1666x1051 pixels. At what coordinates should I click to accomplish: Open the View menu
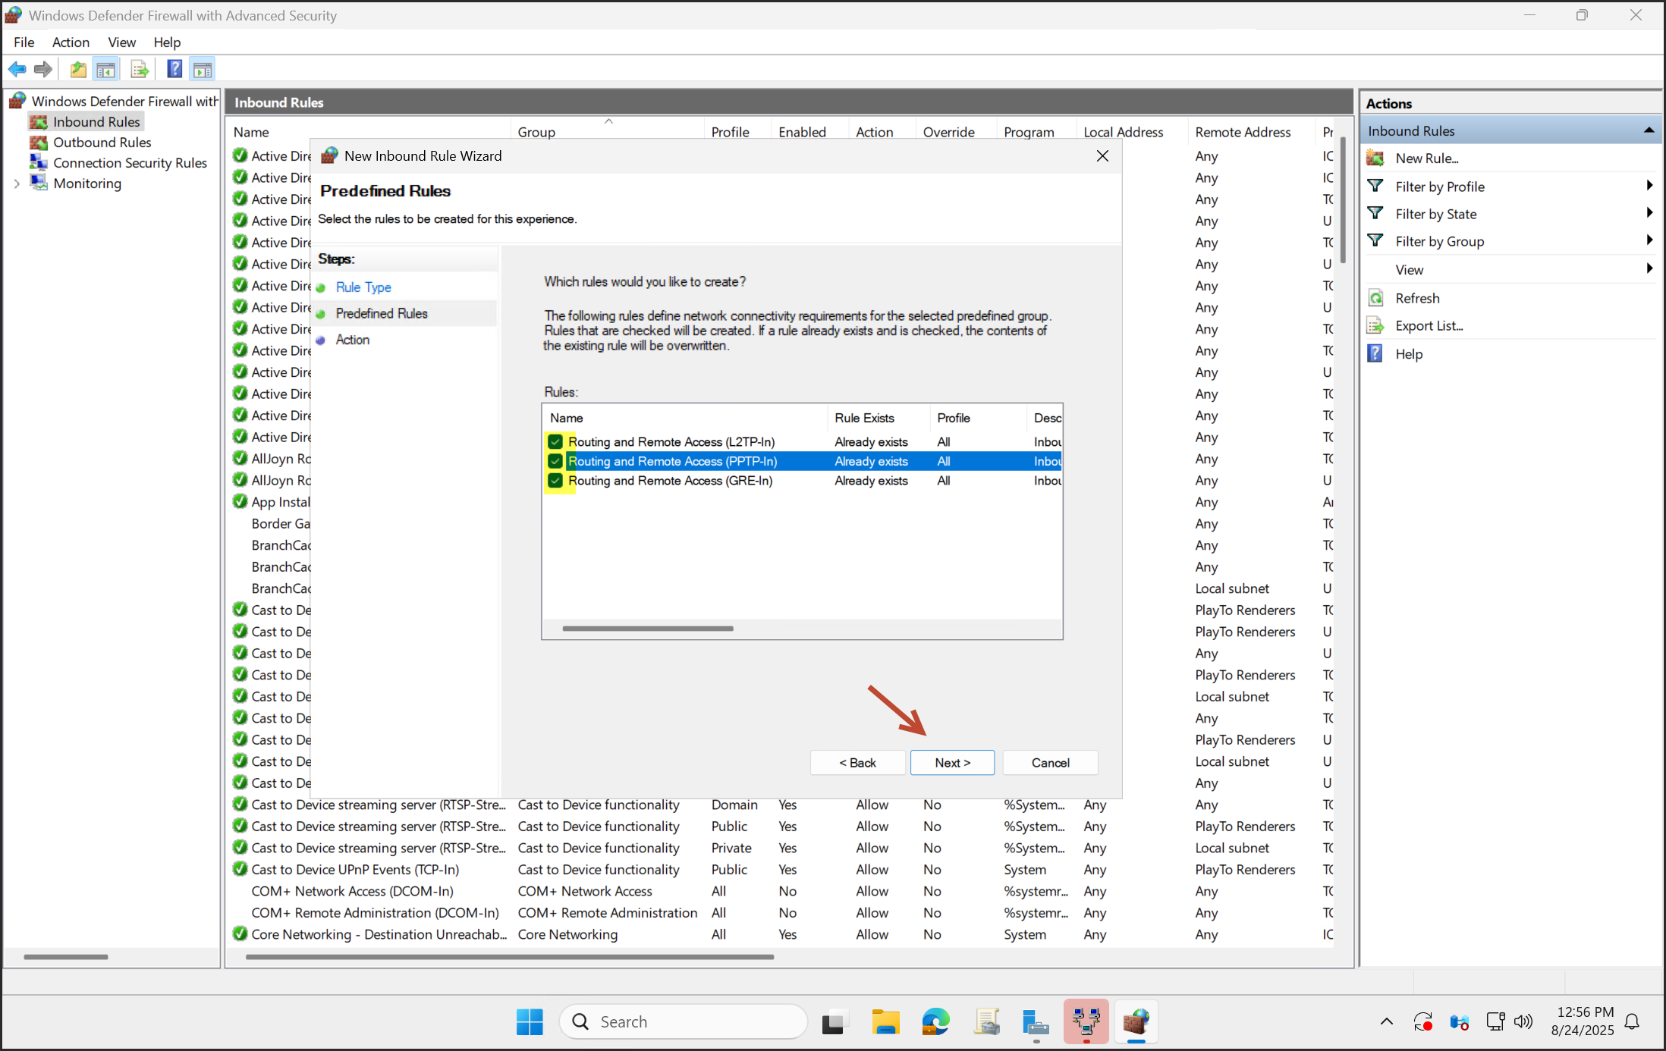(121, 42)
